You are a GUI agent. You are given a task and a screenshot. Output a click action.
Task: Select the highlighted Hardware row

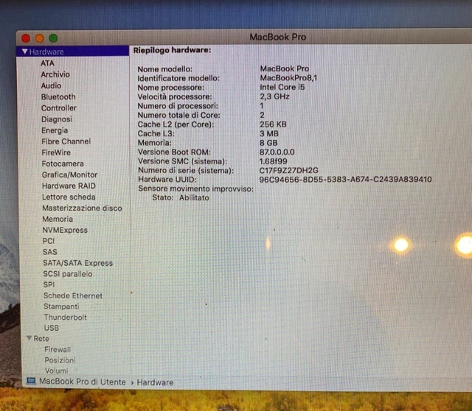tap(72, 52)
